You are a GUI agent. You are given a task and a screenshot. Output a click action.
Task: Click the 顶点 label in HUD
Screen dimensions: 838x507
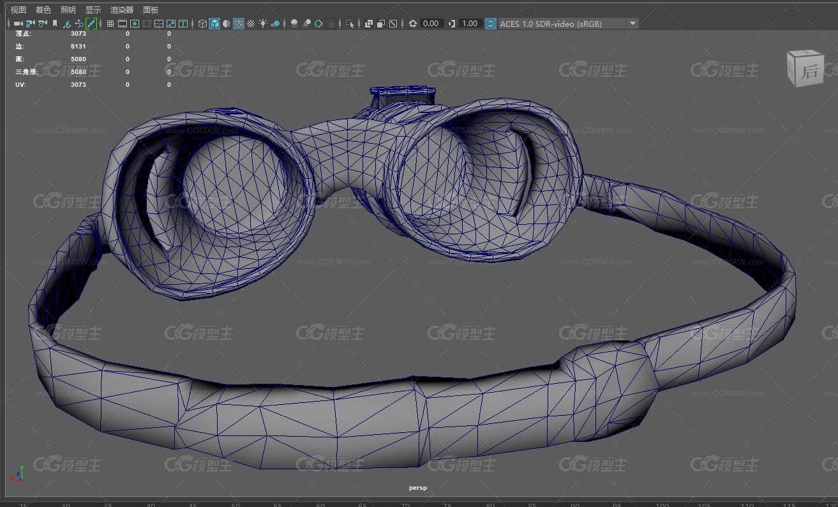pos(23,33)
